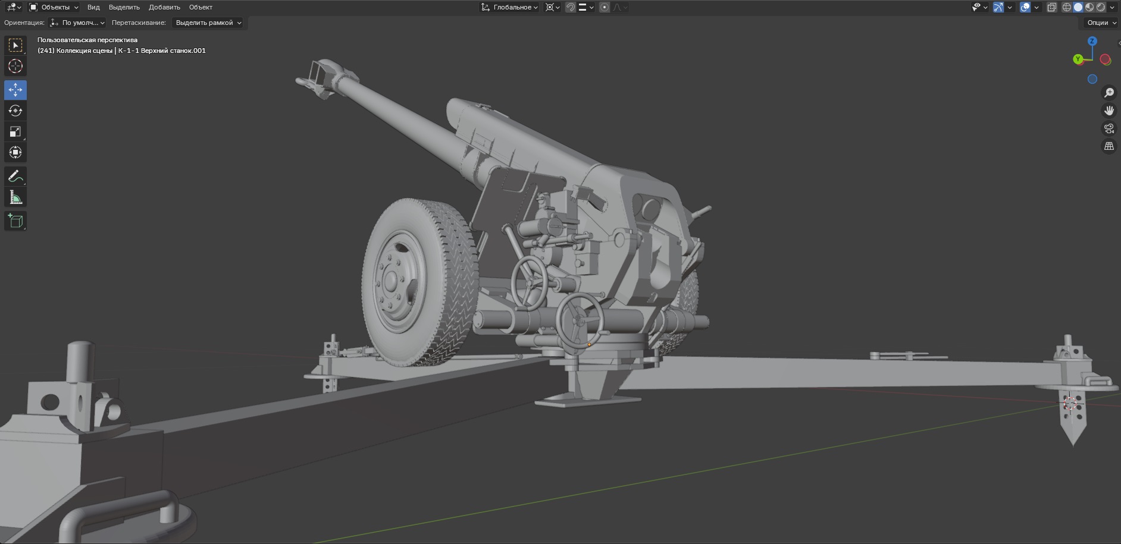This screenshot has width=1121, height=544.
Task: Expand the shading options arrow
Action: [x=1112, y=7]
